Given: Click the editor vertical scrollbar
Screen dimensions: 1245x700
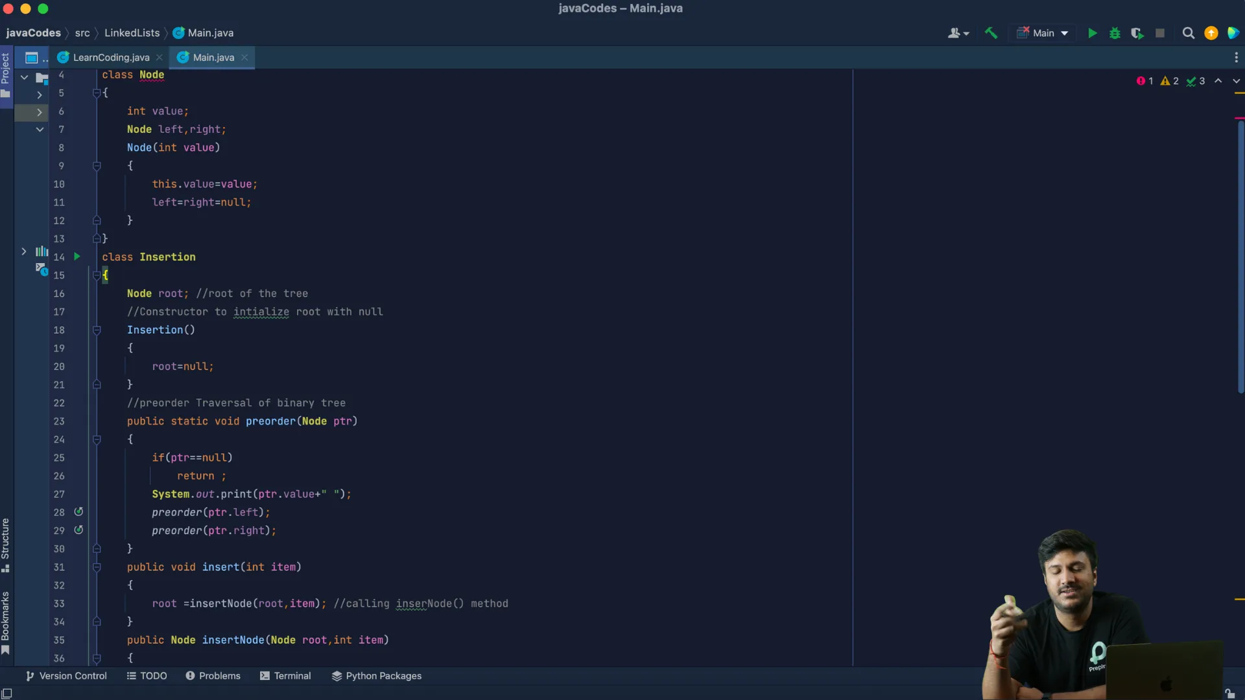Looking at the screenshot, I should 1240,259.
